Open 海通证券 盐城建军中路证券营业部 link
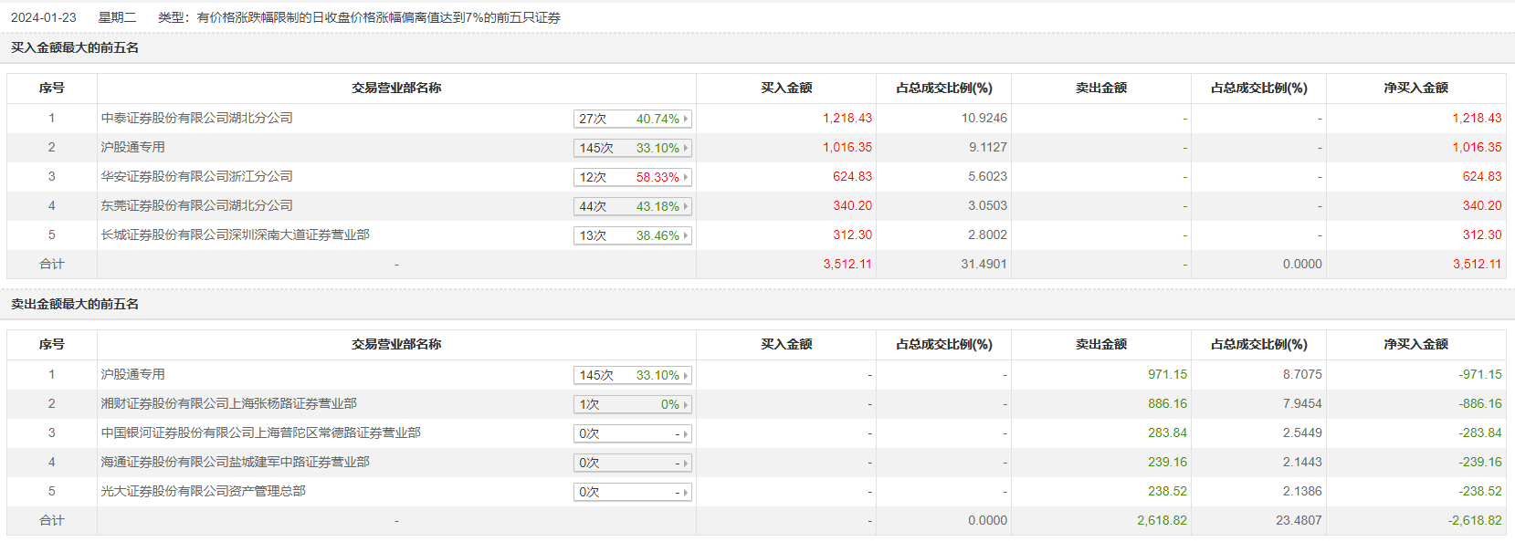The image size is (1515, 542). (x=236, y=462)
